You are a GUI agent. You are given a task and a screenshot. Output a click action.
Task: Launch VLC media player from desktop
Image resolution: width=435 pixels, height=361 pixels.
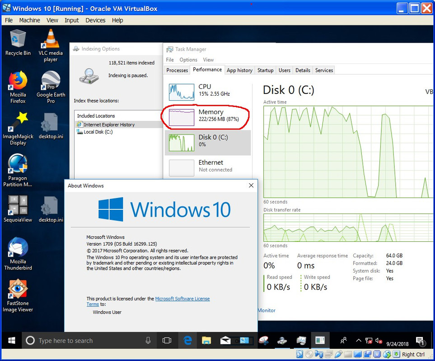tap(51, 46)
